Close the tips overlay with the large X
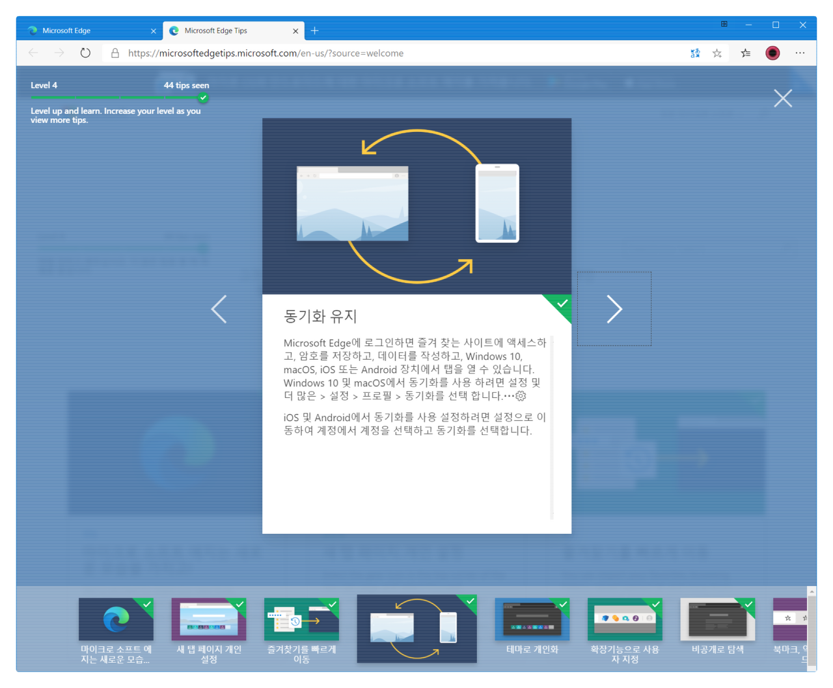 click(x=783, y=98)
